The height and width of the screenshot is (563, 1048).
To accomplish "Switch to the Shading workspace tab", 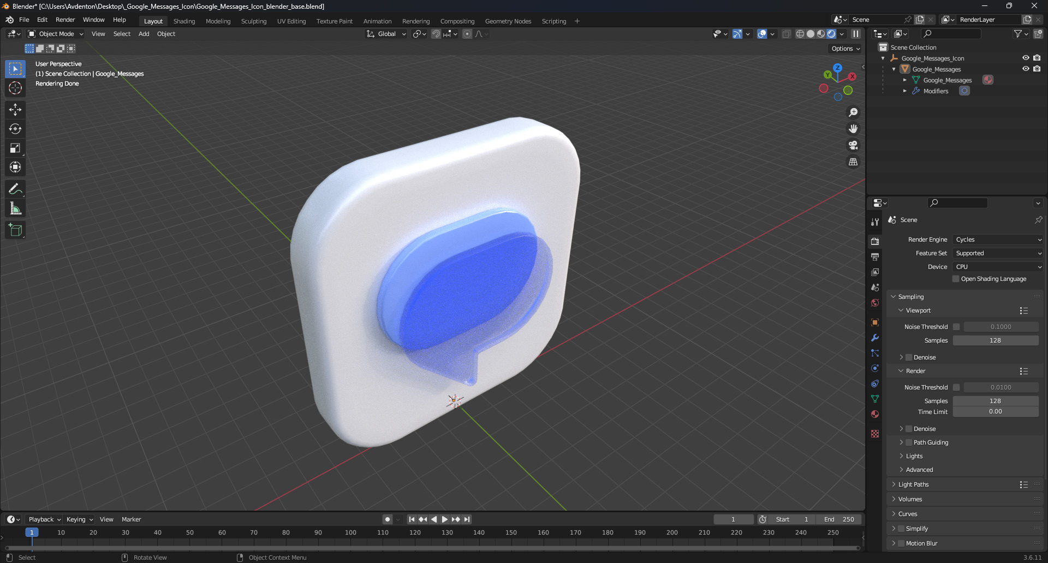I will (x=184, y=21).
